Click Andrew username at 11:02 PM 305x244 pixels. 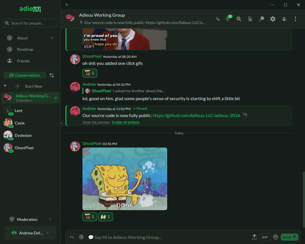pyautogui.click(x=89, y=109)
